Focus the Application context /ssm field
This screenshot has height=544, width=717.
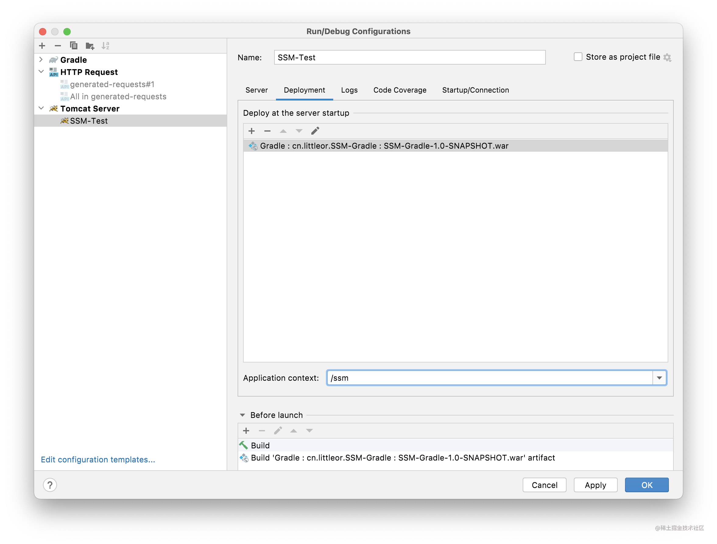pyautogui.click(x=489, y=378)
